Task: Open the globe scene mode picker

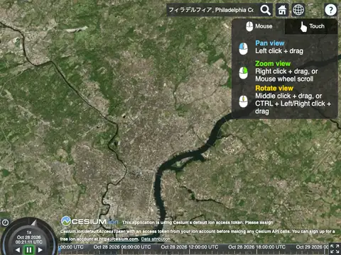Action: click(298, 10)
